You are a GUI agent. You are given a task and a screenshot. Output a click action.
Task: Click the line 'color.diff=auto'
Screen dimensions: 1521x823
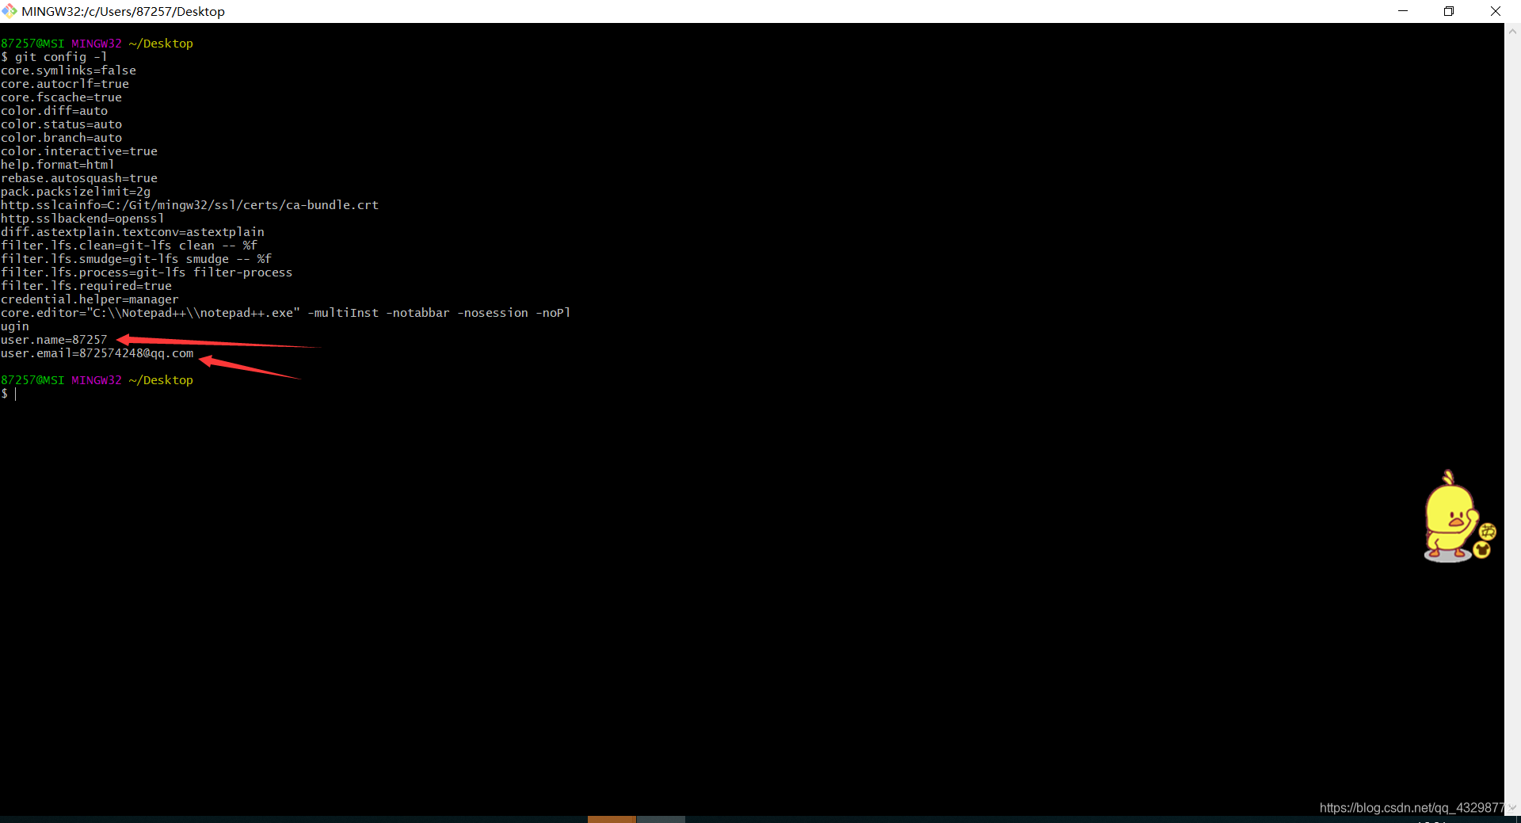54,111
